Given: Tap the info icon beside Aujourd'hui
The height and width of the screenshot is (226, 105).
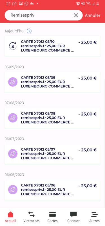Looking at the screenshot, I should (29, 31).
